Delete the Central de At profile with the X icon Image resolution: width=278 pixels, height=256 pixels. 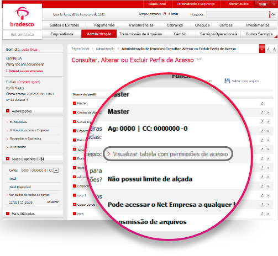coord(268,113)
